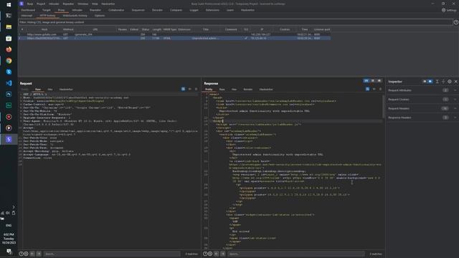Screen dimensions: 459x258
Task: Select second history row (Unprotected admin)
Action: 175,38
